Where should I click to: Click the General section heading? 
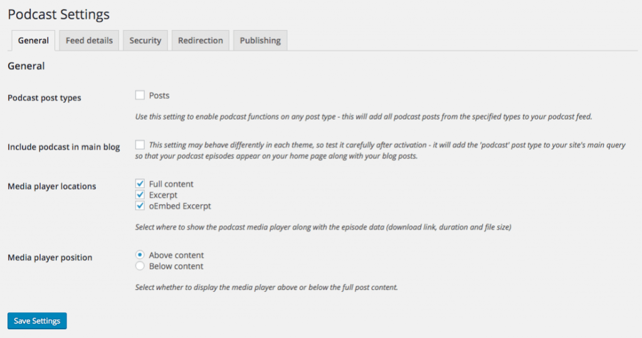26,66
